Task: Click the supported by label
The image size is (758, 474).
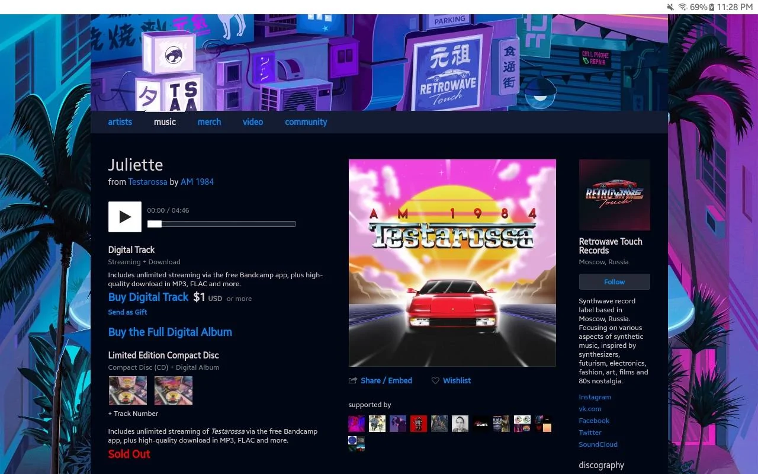Action: 370,405
